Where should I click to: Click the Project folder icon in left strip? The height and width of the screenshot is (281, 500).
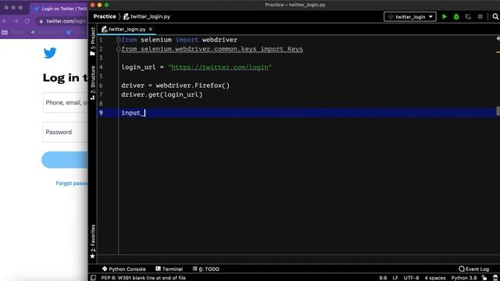coord(92,54)
